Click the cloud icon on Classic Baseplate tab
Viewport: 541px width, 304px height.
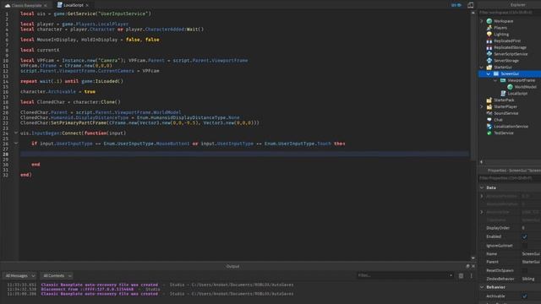point(8,5)
